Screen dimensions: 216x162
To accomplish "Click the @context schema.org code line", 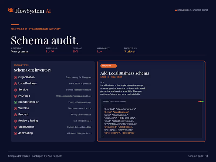I will click(120, 109).
